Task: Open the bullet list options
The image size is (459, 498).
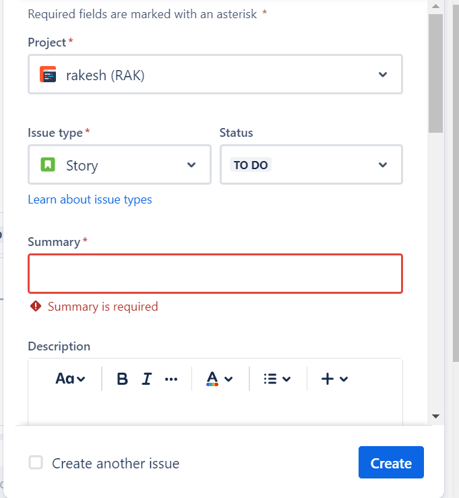Action: (x=277, y=379)
